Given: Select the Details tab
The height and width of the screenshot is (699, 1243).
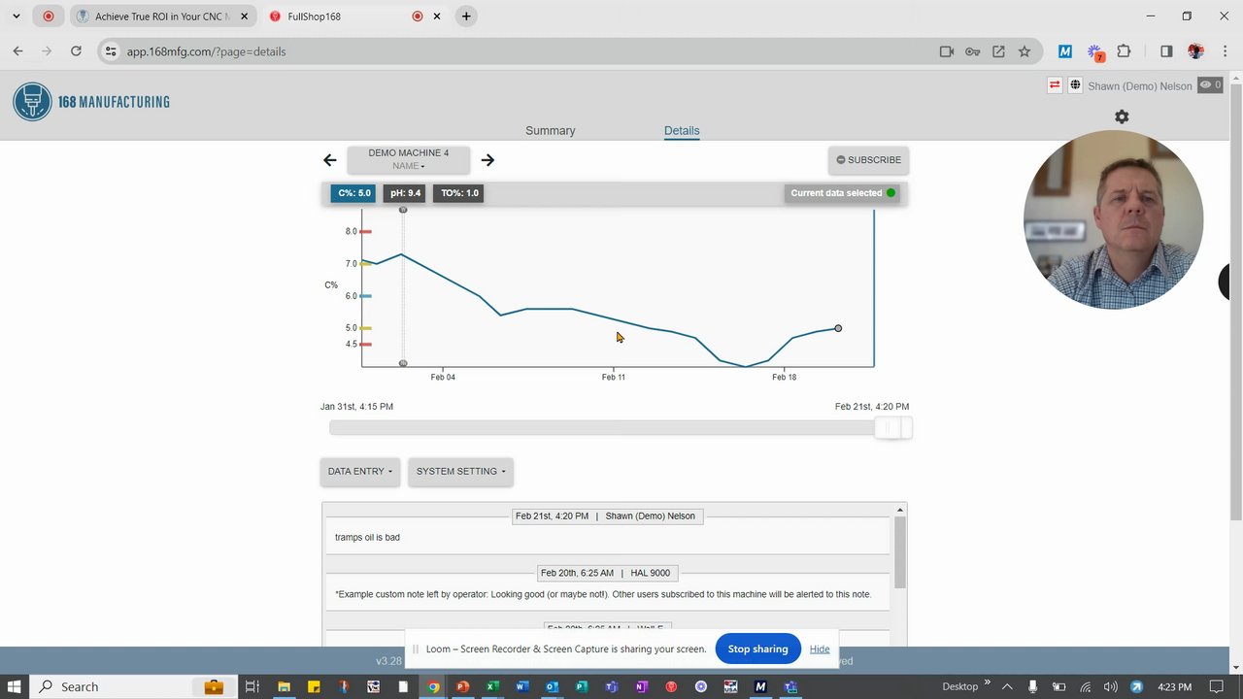Looking at the screenshot, I should coord(682,130).
